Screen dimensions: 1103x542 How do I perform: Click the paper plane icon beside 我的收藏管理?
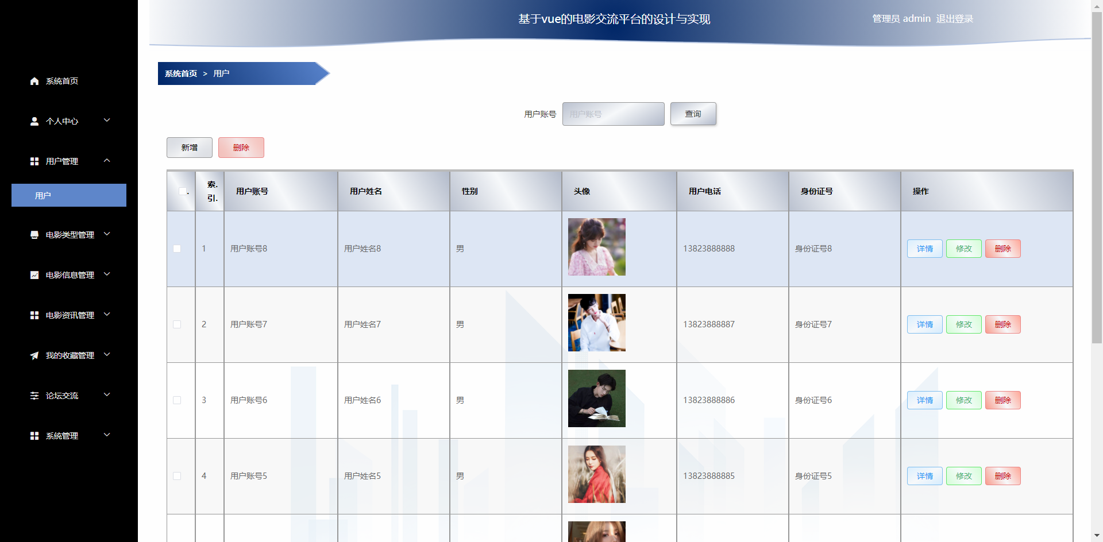point(34,355)
